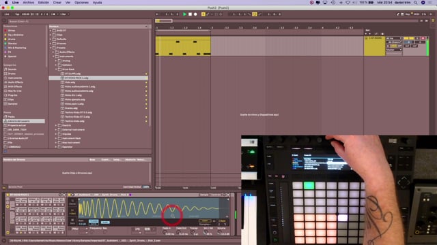Screen dimensions: 437x245
Task: Select the 'Mix & Mastering' collection
Action: pos(16,48)
